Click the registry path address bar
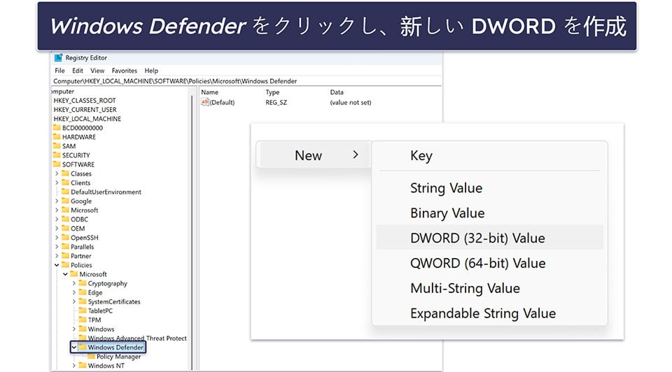The image size is (672, 372). tap(247, 81)
